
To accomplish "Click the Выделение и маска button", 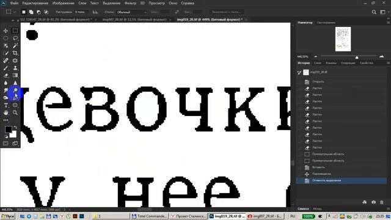I will 227,12.
